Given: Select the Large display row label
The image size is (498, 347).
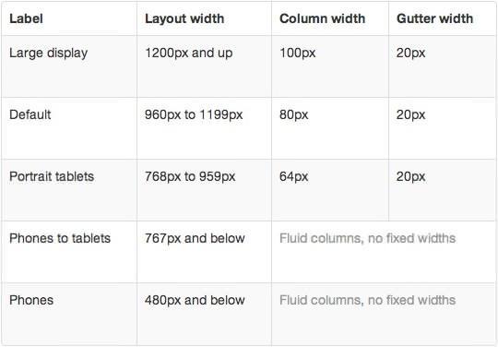Looking at the screenshot, I should tap(48, 54).
